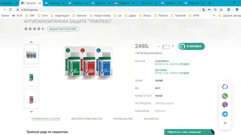Screen dimensions: 241x135
Task: Select three-bottle set thumbnail
Action: pos(31,54)
